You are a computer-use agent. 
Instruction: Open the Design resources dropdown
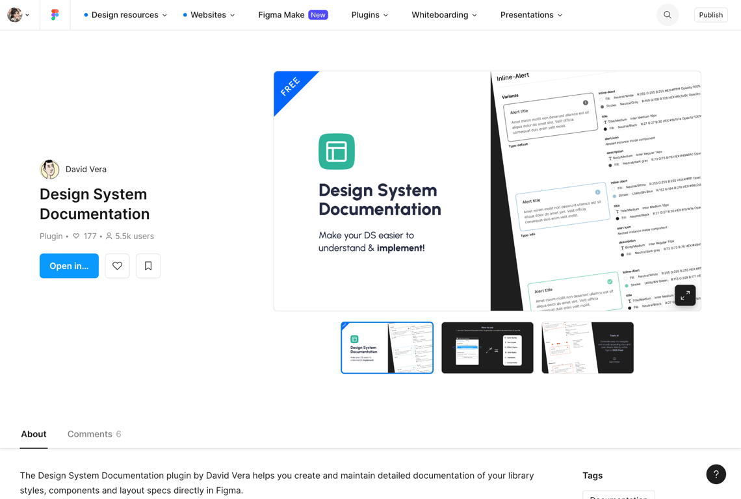click(125, 14)
